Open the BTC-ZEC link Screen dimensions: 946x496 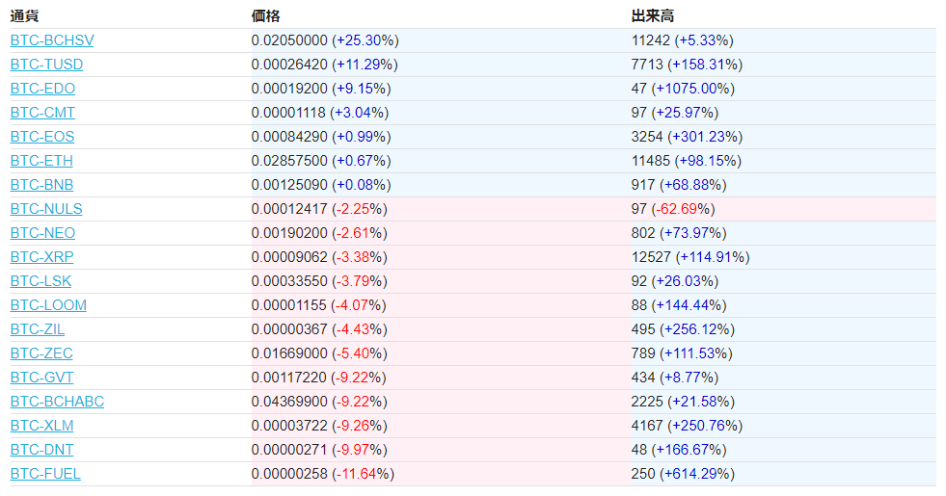click(41, 353)
